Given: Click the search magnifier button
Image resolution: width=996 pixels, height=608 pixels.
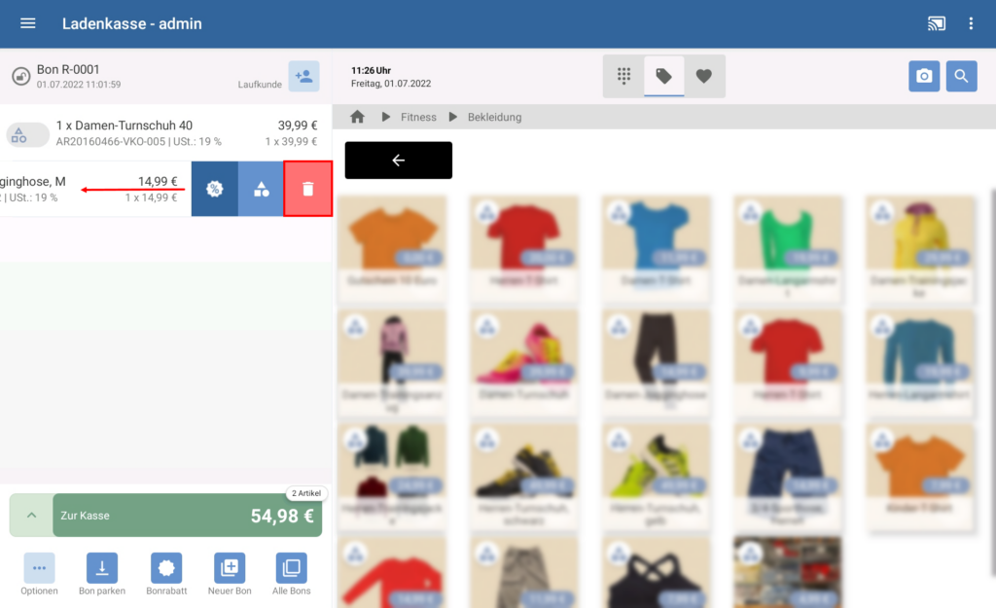Looking at the screenshot, I should [961, 76].
